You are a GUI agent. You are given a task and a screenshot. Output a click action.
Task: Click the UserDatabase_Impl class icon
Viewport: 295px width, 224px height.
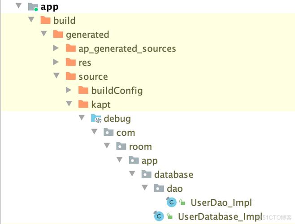click(x=159, y=216)
